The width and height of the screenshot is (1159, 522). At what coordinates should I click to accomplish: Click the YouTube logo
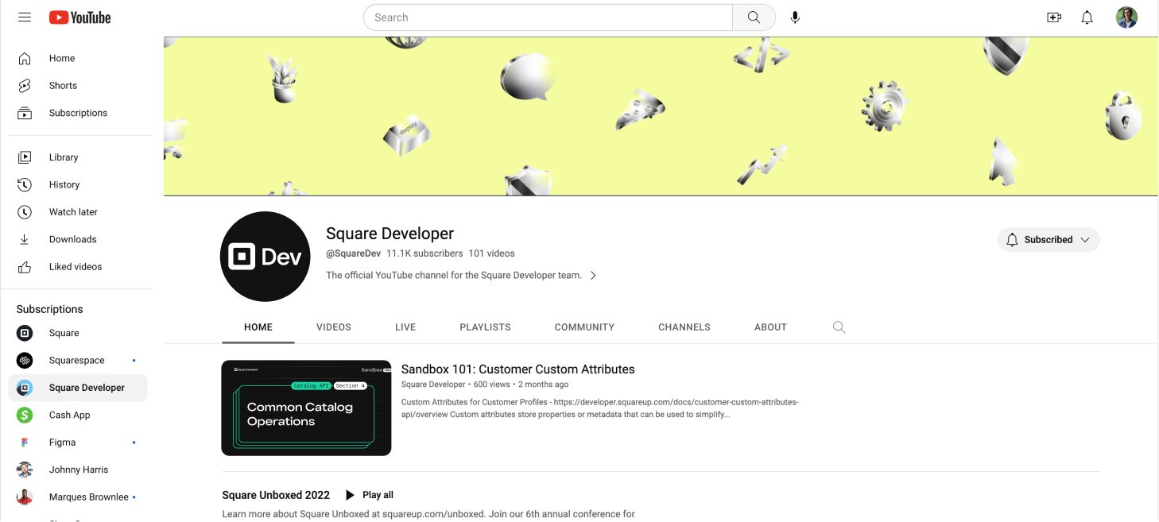click(x=79, y=17)
